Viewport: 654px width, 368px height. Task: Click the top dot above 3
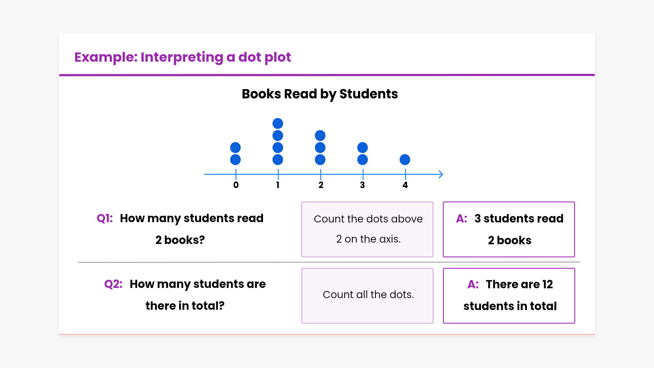[362, 148]
